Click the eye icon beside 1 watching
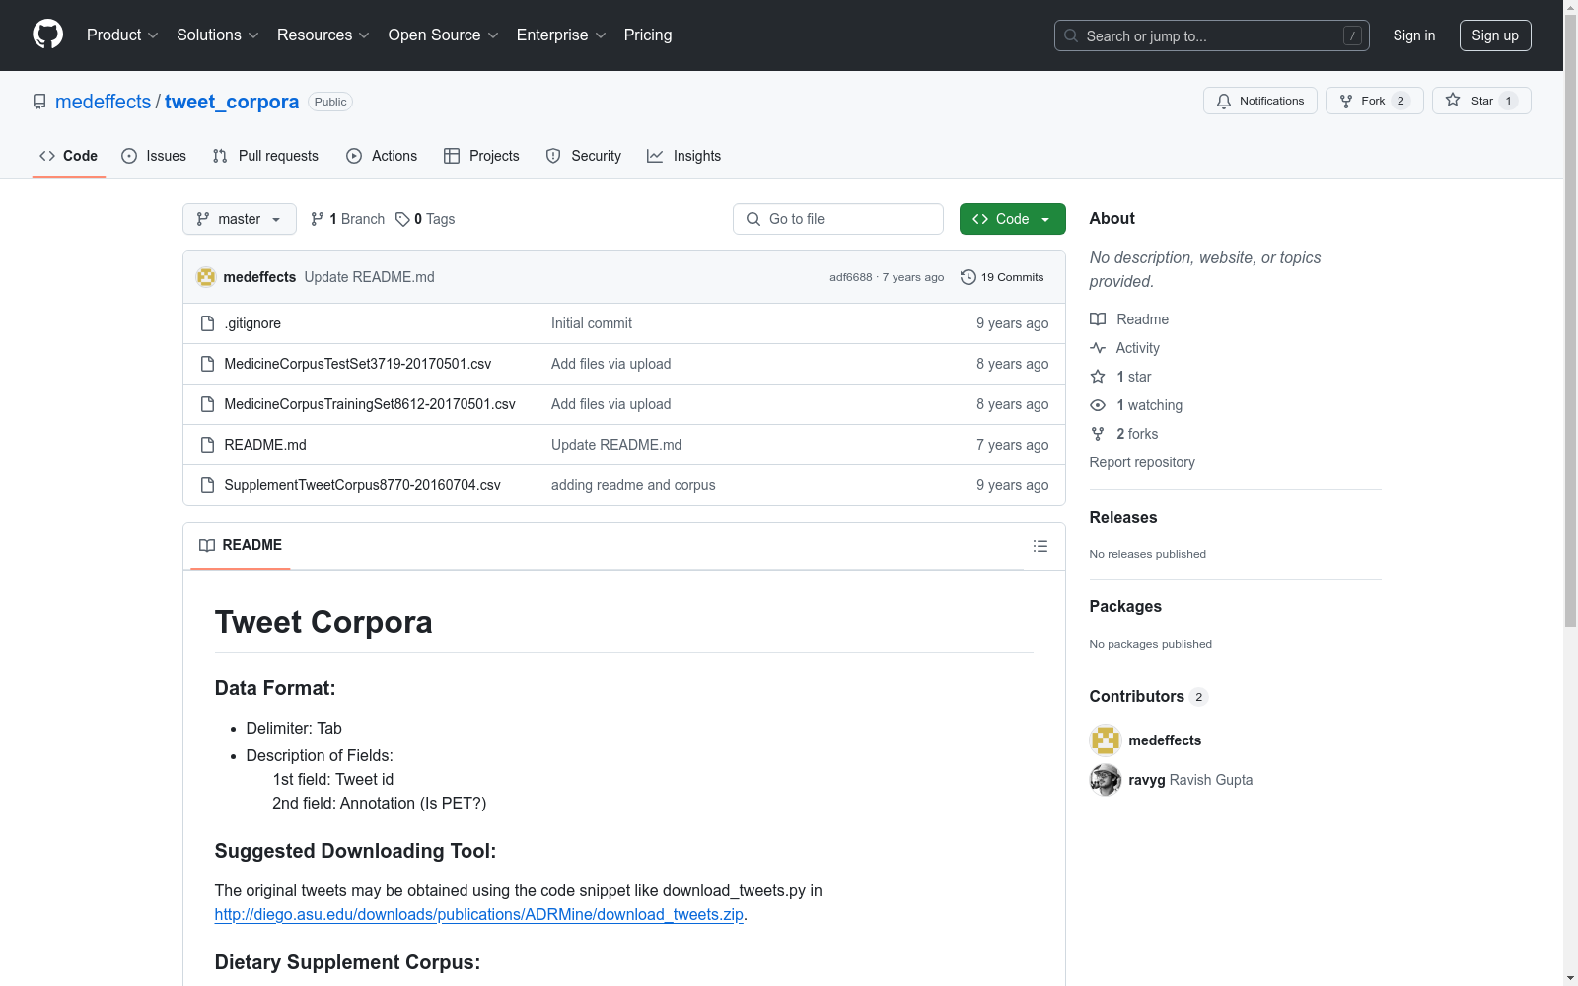The width and height of the screenshot is (1578, 986). 1098,405
